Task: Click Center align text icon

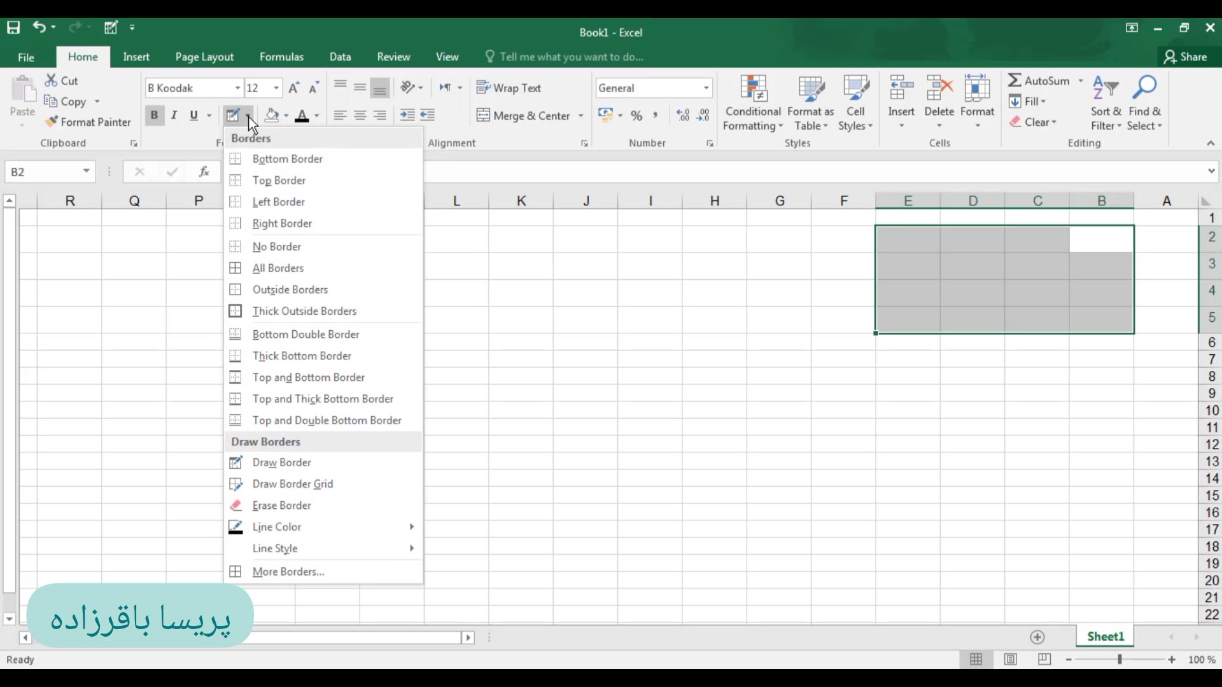Action: coord(360,116)
